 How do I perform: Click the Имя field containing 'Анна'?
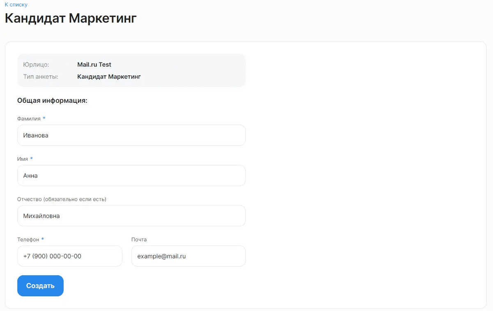click(x=131, y=175)
